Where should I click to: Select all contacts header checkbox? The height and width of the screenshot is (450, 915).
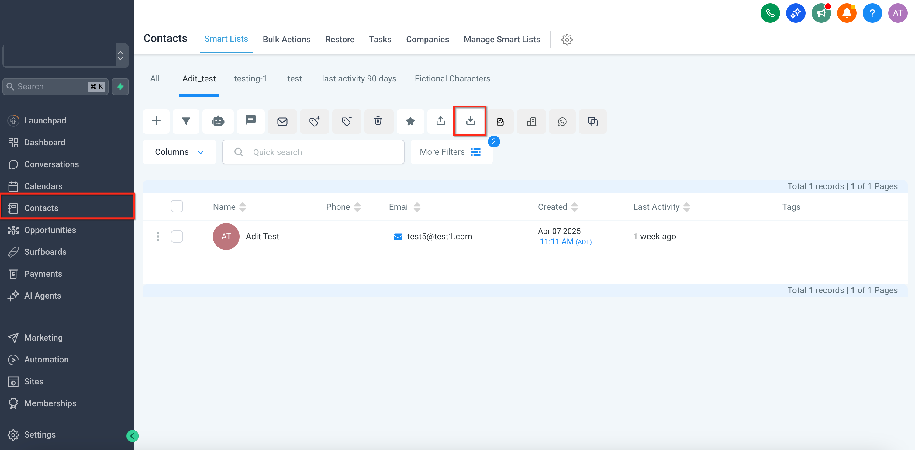(x=177, y=206)
